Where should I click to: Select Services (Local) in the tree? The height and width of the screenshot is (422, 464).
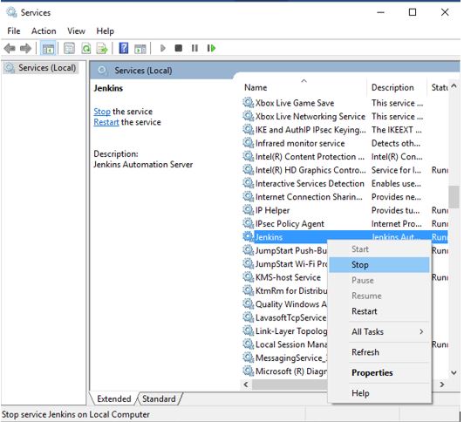pos(41,68)
